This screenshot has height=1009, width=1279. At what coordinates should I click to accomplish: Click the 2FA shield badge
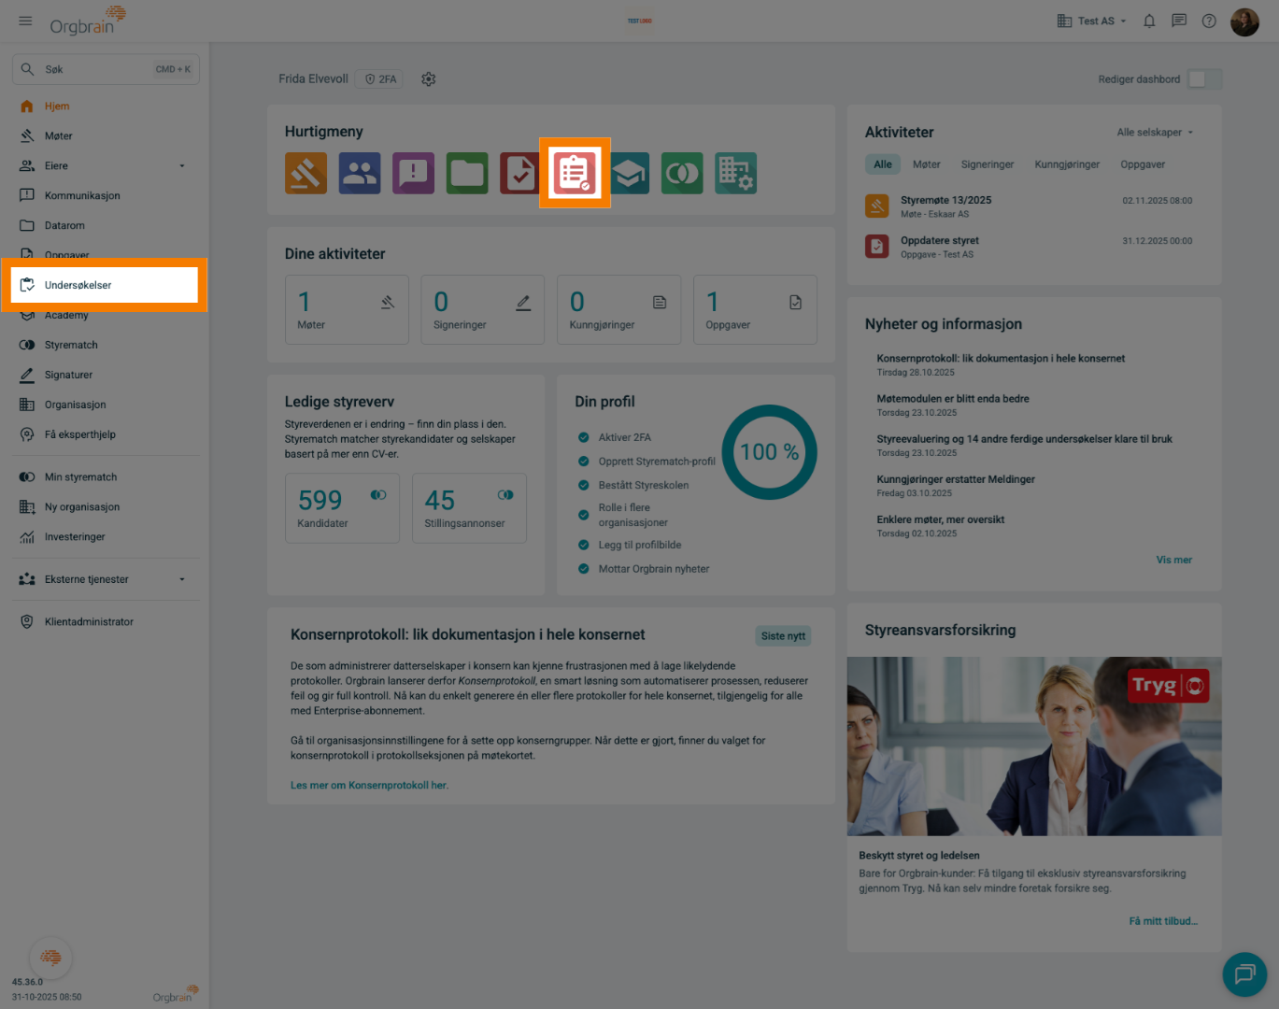381,79
